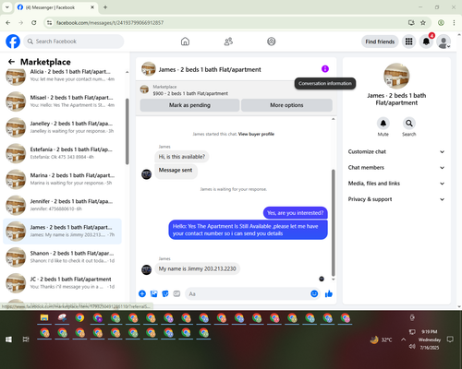Image resolution: width=462 pixels, height=369 pixels.
Task: Choose a sticker from composer
Action: 165,293
